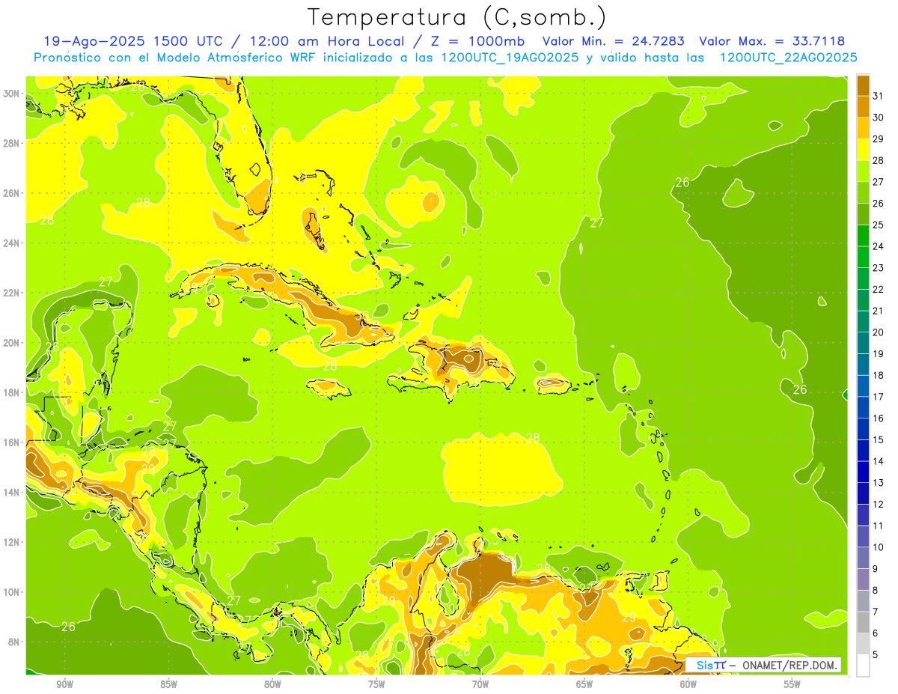Click the 24N latitude axis label
The image size is (898, 694).
[10, 243]
